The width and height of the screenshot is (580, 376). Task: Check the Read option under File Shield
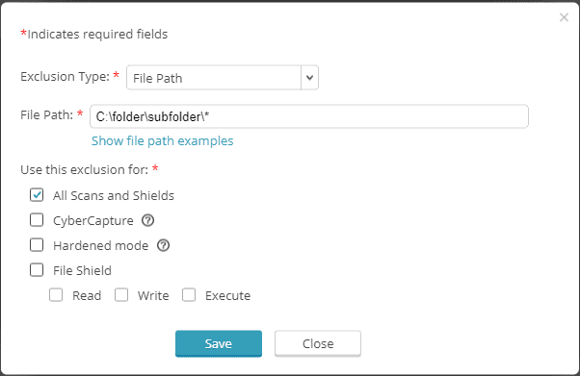[x=56, y=295]
